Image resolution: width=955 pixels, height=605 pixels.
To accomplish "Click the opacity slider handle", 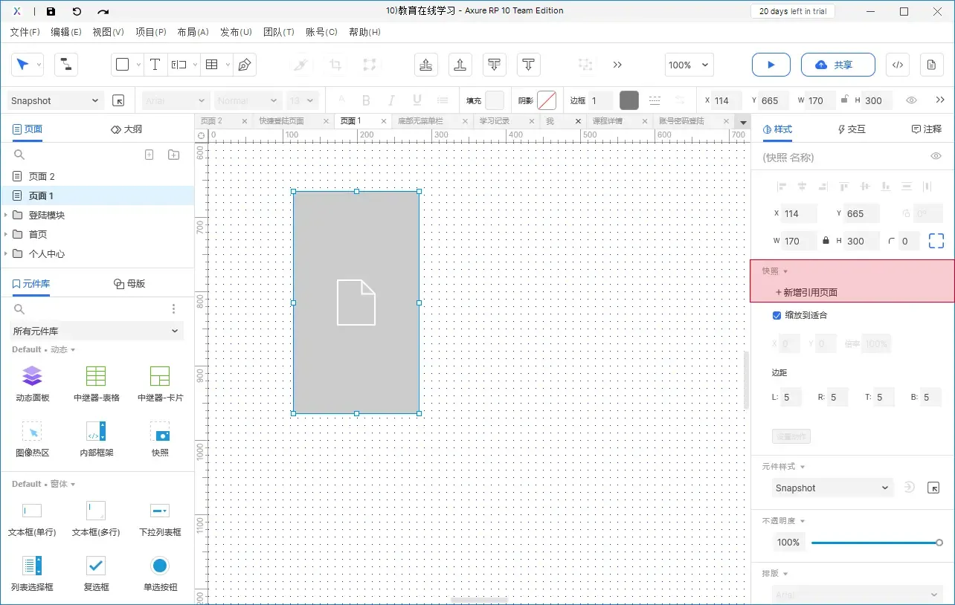I will pyautogui.click(x=939, y=543).
